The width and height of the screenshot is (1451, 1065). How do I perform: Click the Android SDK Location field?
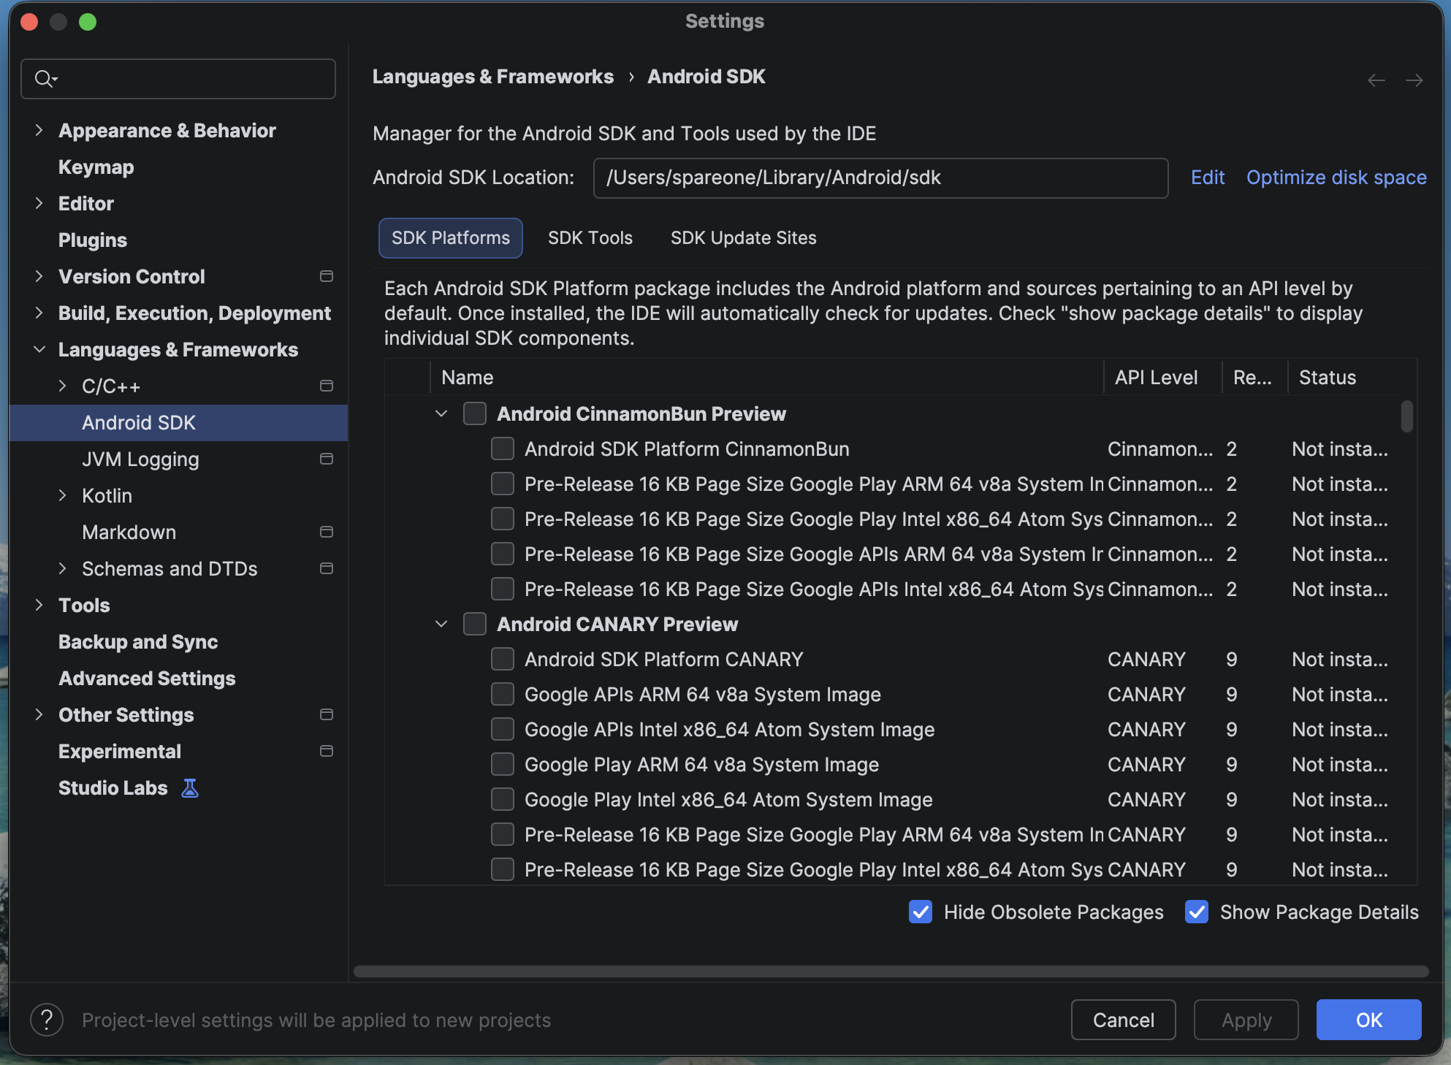(x=880, y=177)
